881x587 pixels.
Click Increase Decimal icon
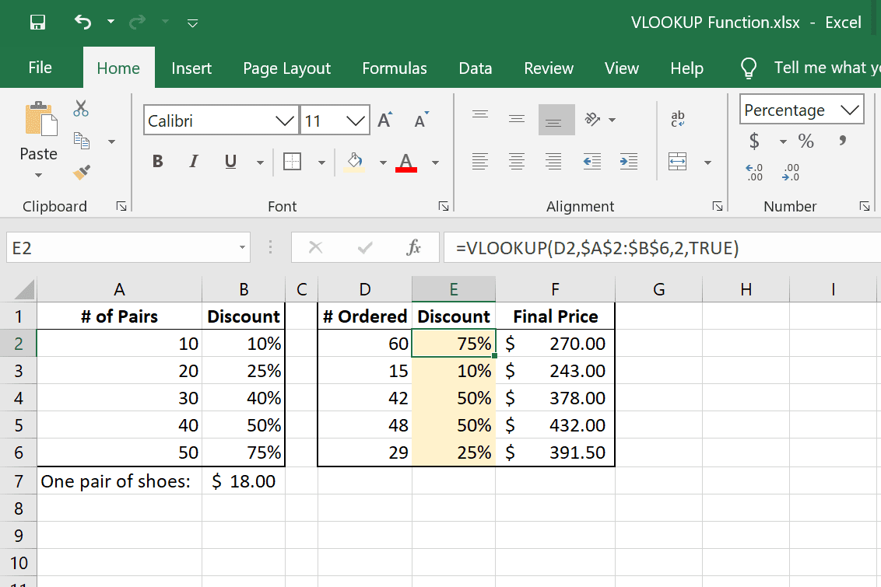[754, 173]
